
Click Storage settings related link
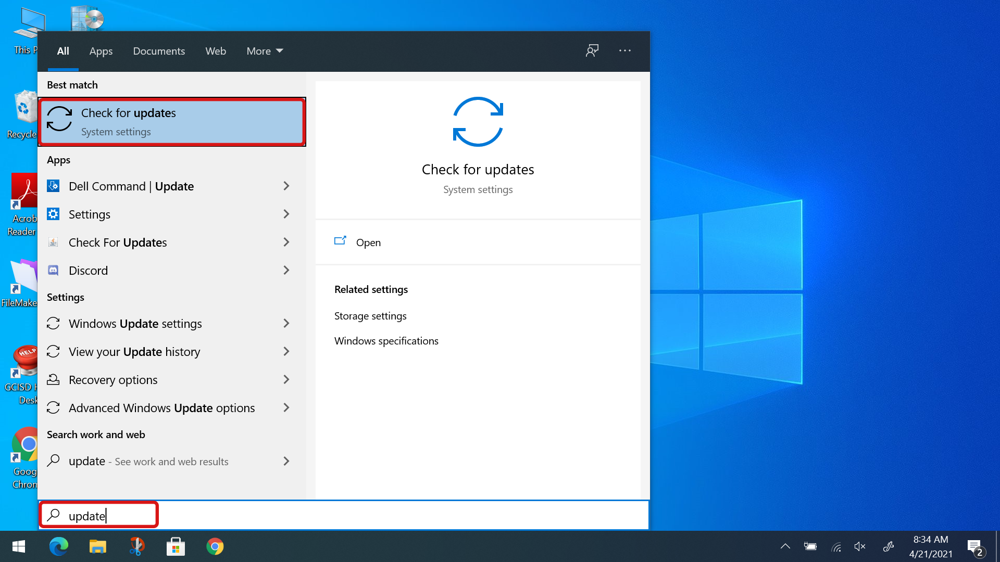[x=370, y=315]
